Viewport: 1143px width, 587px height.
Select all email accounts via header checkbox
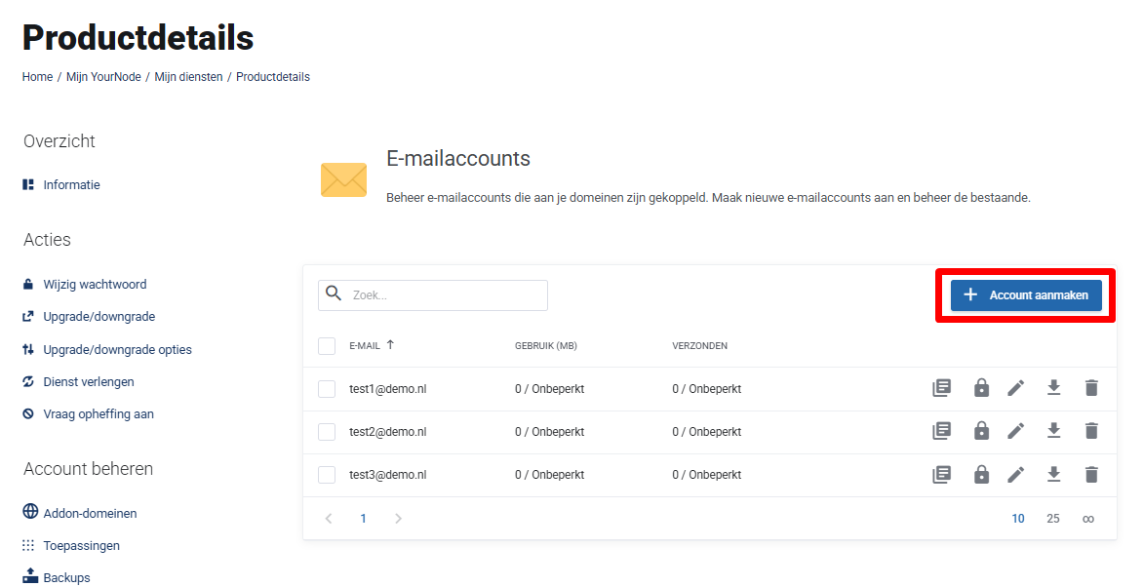point(327,345)
